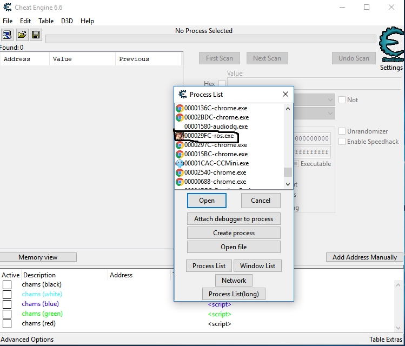Click the save floppy disk icon
This screenshot has width=405, height=346.
36,35
